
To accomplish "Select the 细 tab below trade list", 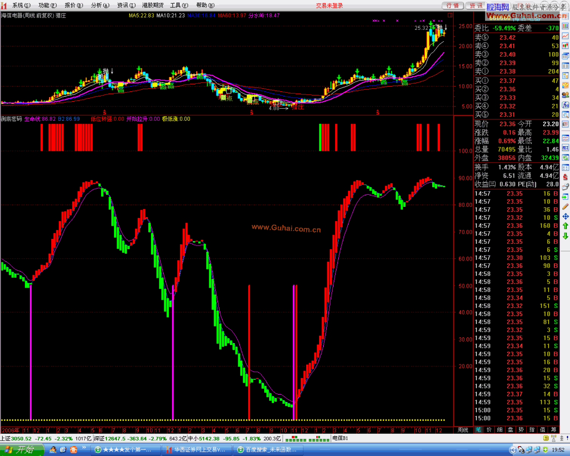I will point(500,430).
